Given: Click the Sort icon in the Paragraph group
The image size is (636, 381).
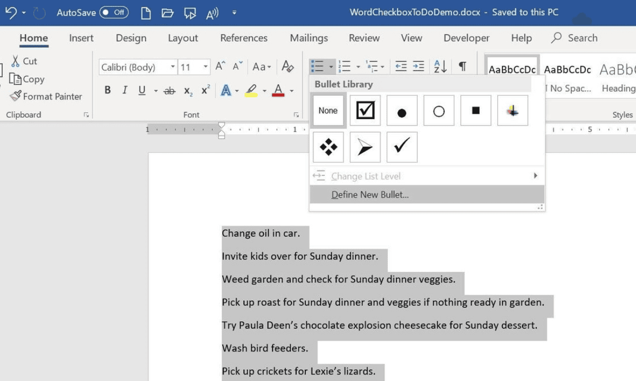Looking at the screenshot, I should 440,66.
